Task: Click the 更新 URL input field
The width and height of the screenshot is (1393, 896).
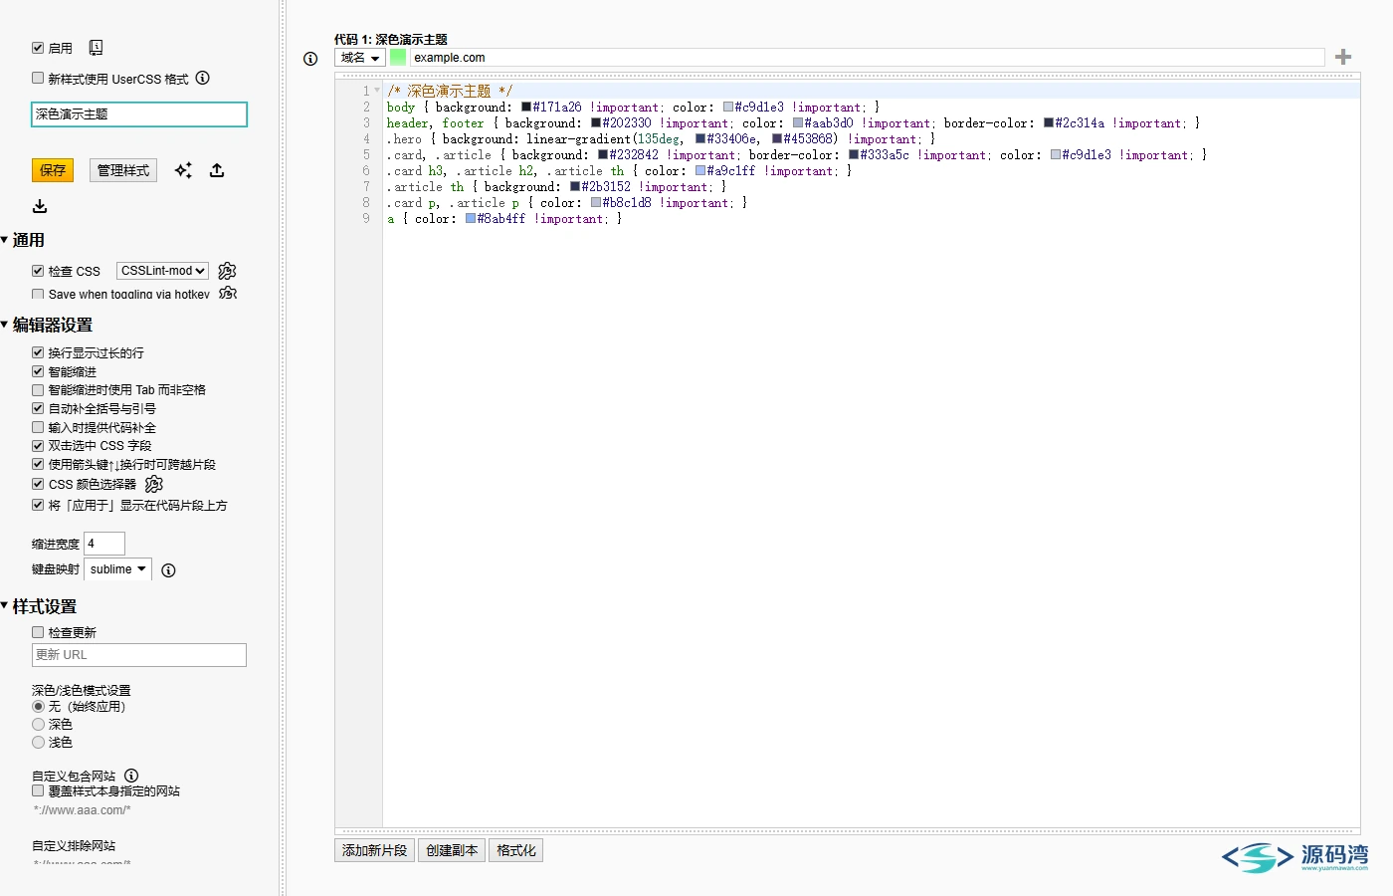Action: [139, 655]
